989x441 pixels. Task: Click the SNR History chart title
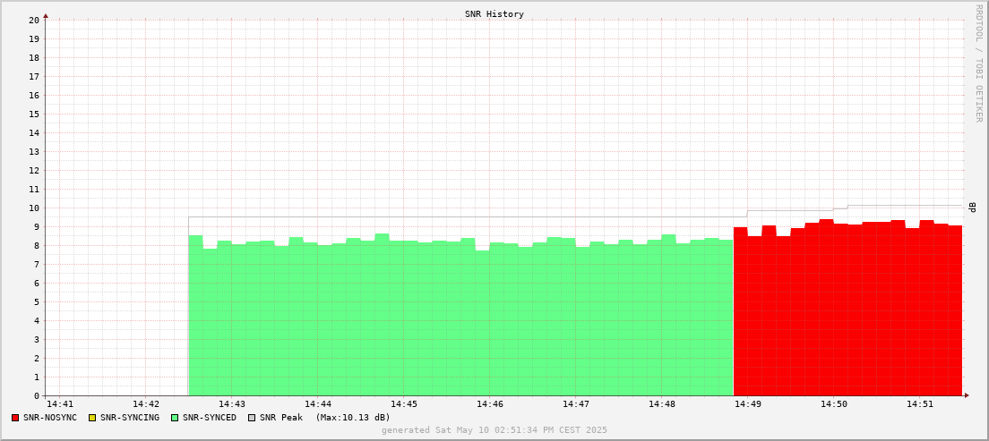[494, 13]
